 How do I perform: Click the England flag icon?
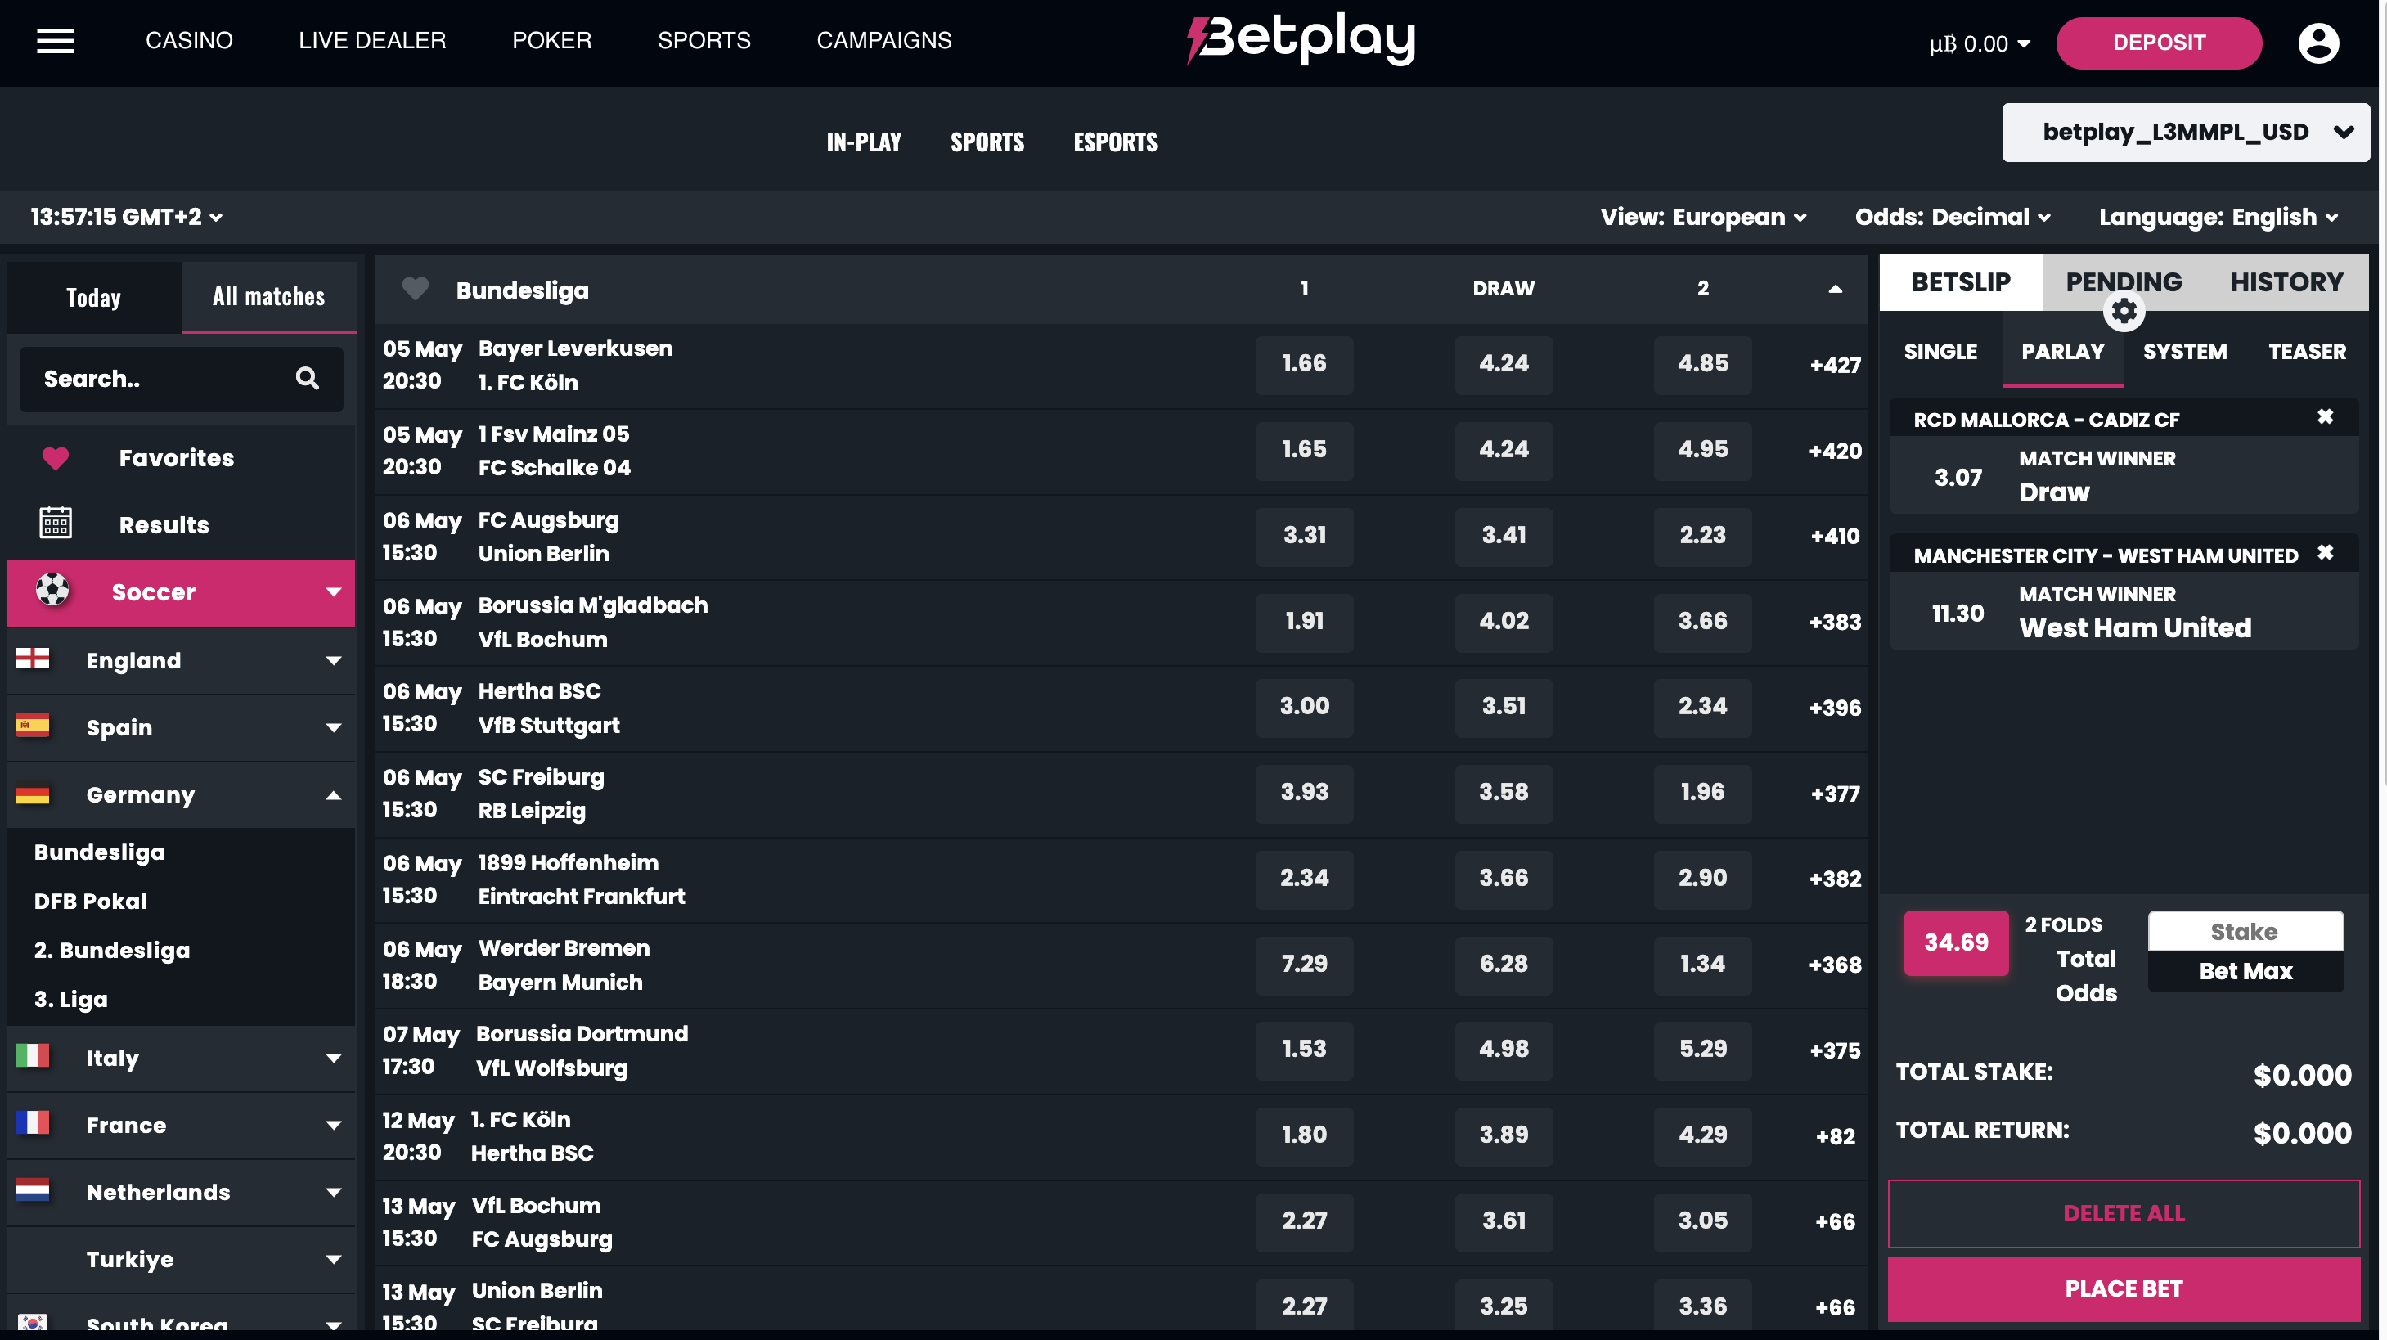[x=33, y=659]
